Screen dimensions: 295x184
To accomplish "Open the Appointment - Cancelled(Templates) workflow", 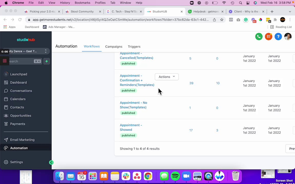I will pyautogui.click(x=136, y=55).
